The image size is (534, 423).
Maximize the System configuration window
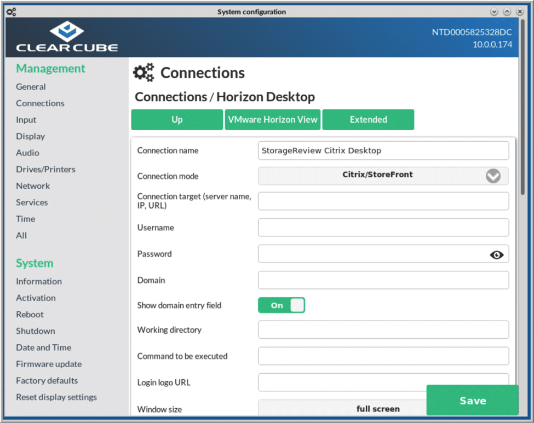507,12
